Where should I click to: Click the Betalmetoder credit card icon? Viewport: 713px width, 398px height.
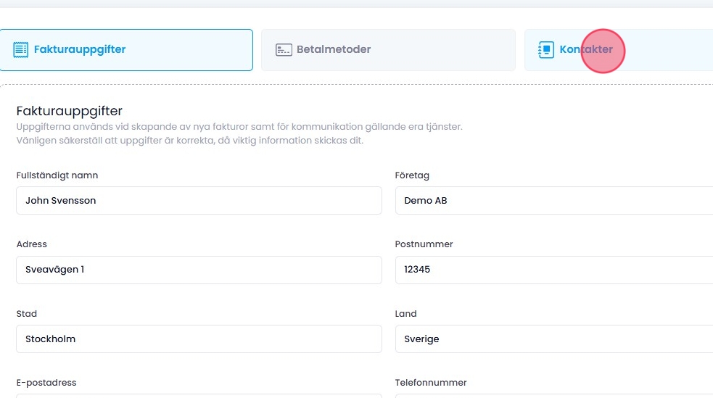tap(284, 50)
